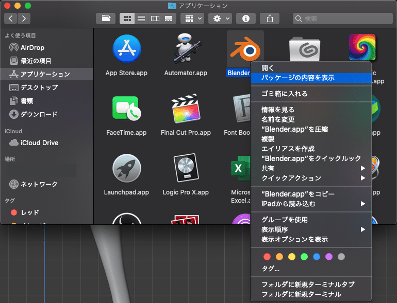Expand the クイックアクション submenu

pos(311,178)
